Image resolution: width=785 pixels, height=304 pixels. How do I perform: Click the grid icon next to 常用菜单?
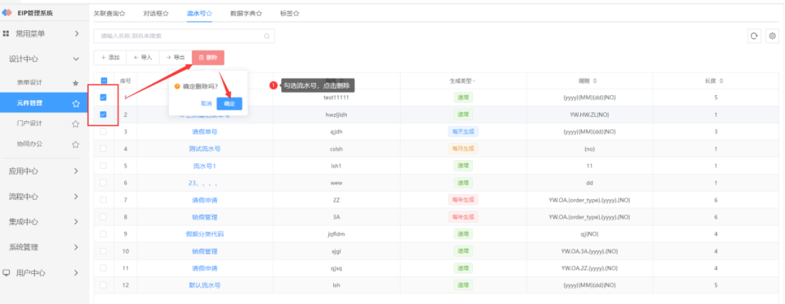pyautogui.click(x=6, y=33)
